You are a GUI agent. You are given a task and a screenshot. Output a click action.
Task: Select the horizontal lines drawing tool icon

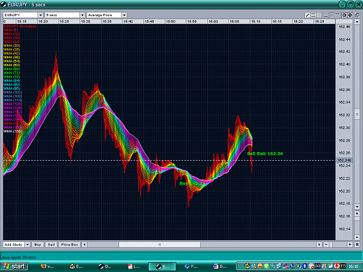(x=313, y=15)
